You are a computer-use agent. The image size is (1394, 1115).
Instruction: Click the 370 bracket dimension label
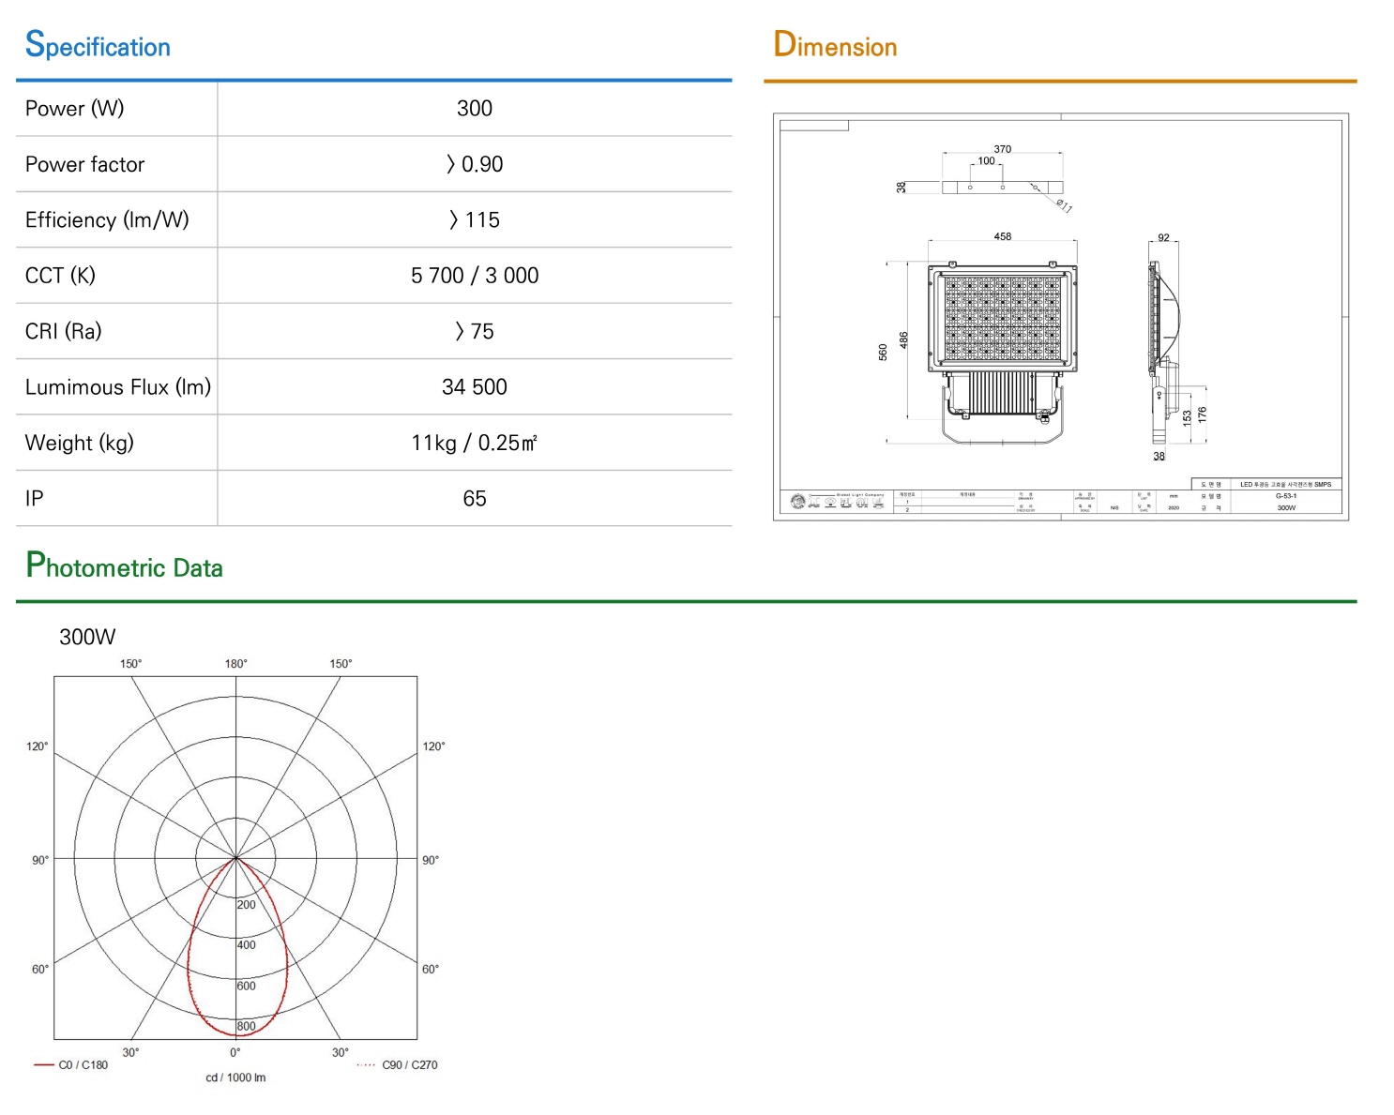1003,149
